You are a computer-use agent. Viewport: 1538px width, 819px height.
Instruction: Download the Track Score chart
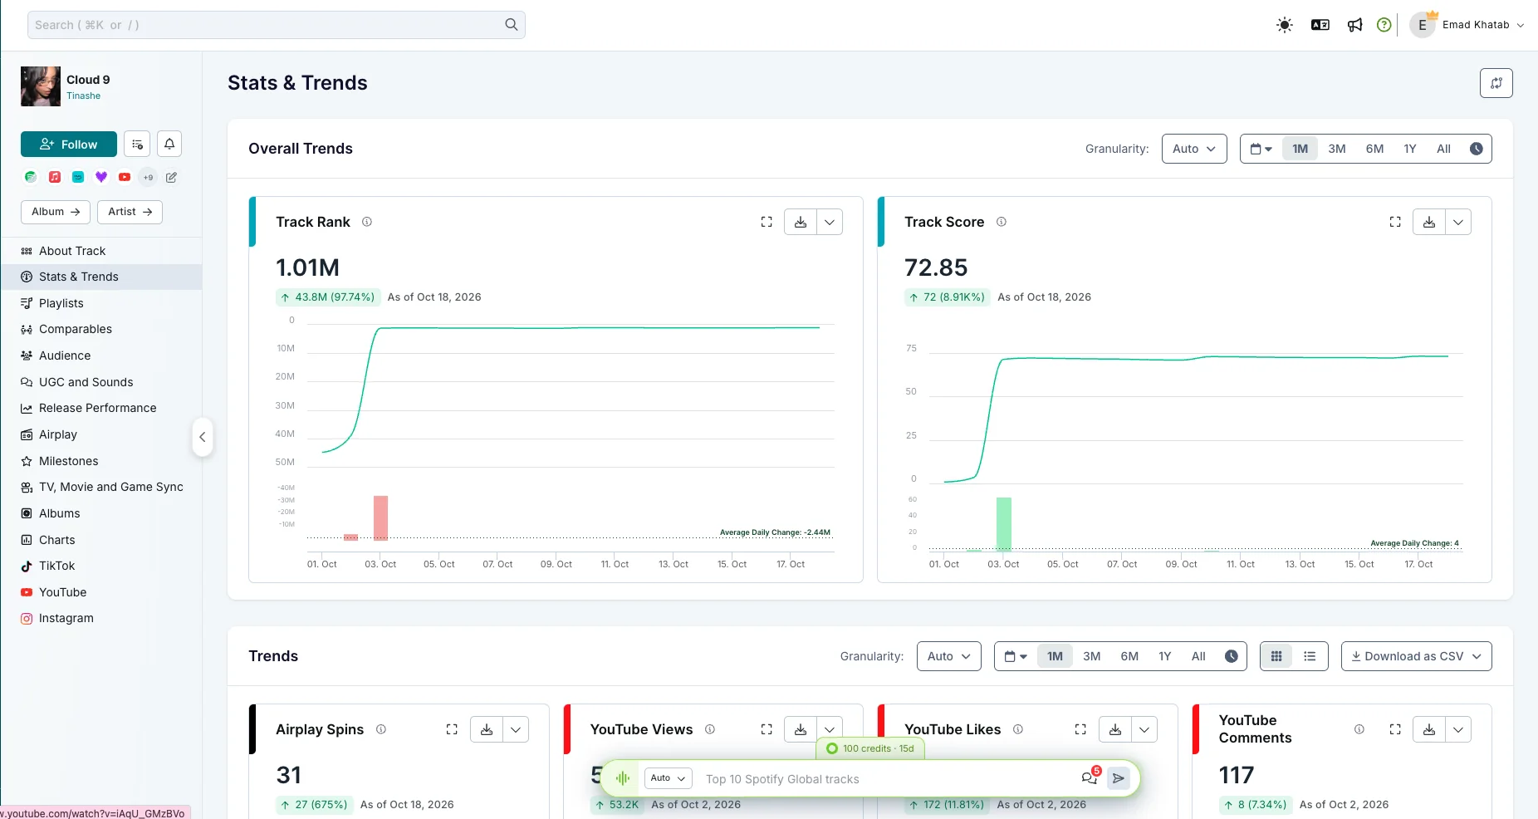point(1429,222)
